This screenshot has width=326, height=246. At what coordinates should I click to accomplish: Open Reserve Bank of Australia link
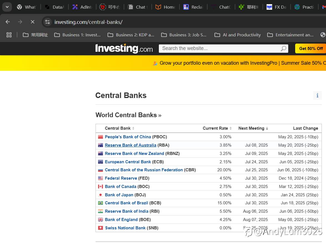[131, 145]
